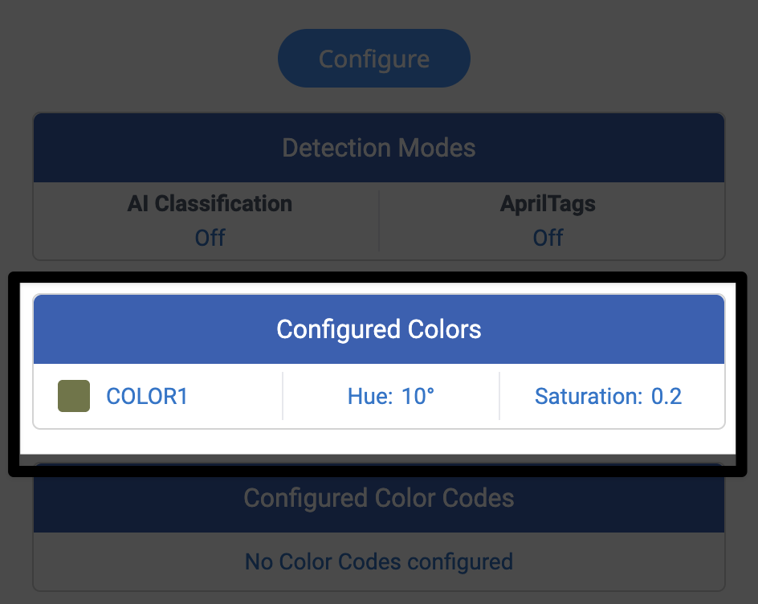Select the Saturation 0.2 value

(608, 396)
